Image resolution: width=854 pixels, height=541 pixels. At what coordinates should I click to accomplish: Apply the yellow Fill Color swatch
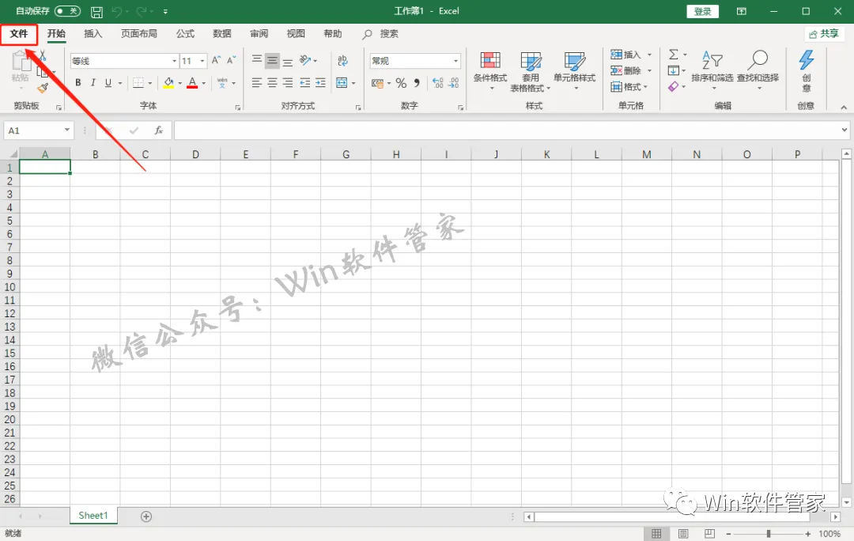168,83
